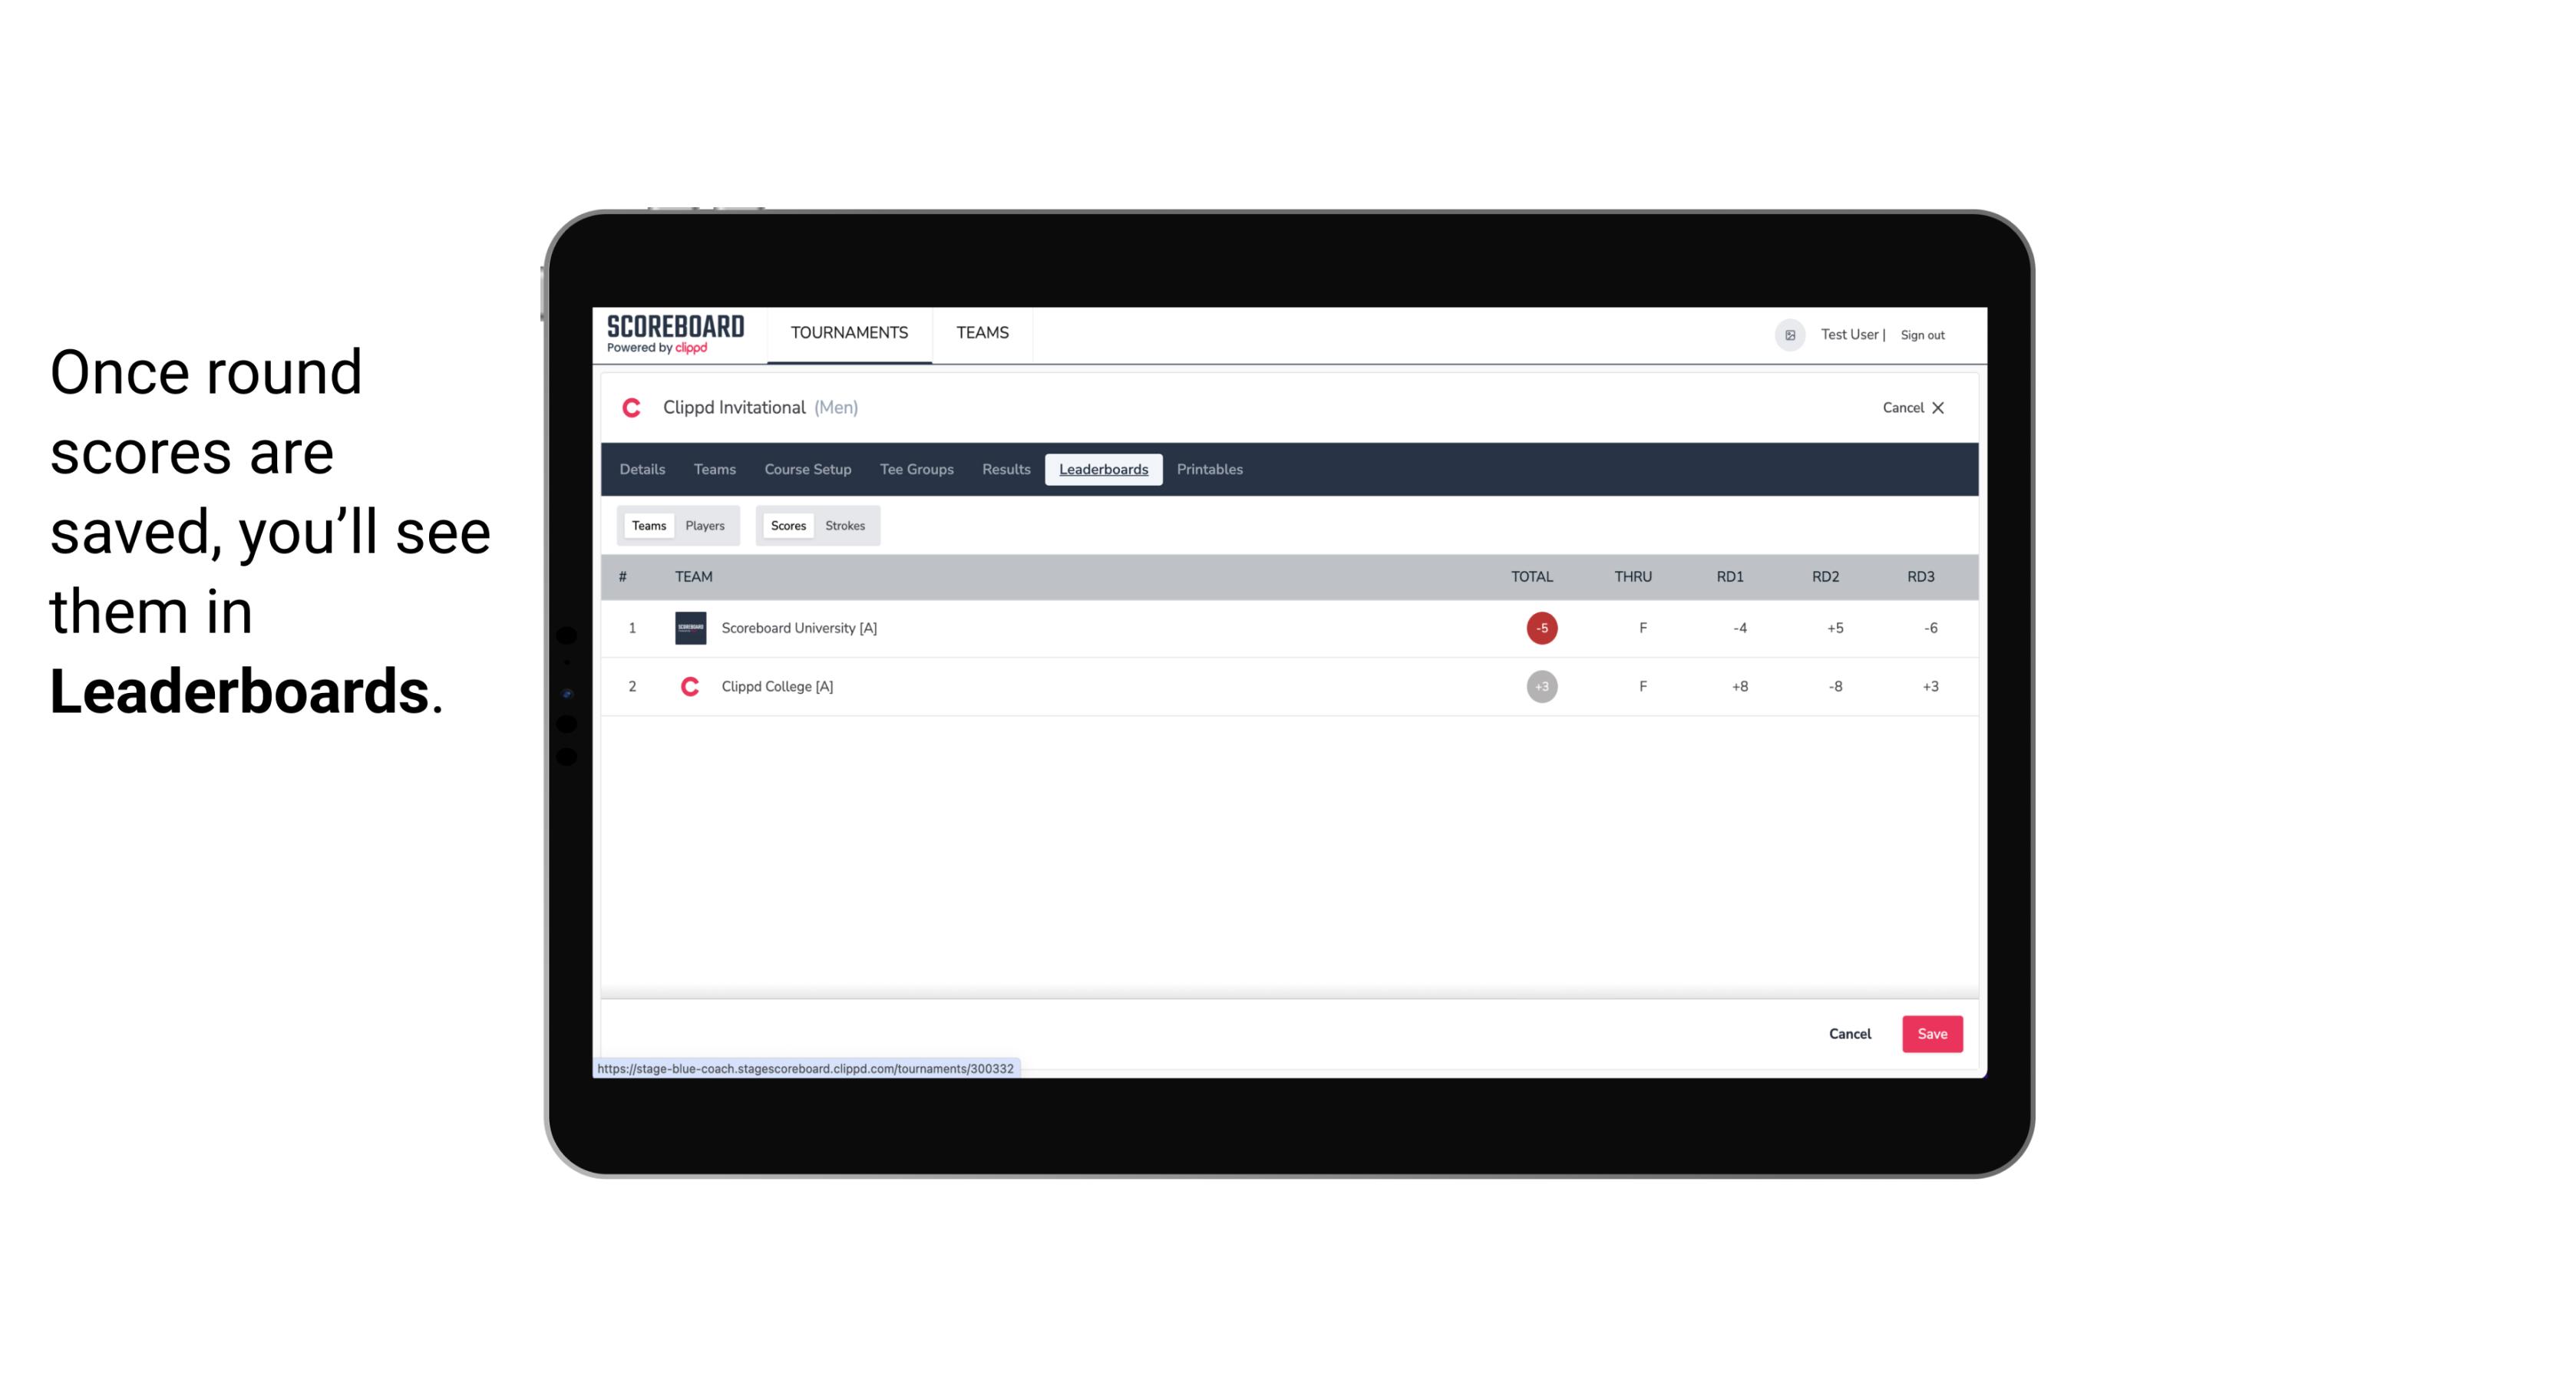Select the Scores filter button
The image size is (2576, 1386).
(787, 526)
